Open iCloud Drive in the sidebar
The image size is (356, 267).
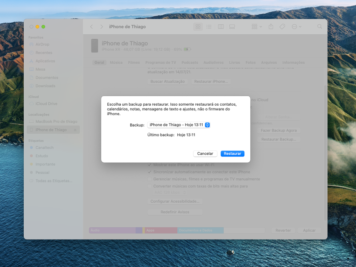pyautogui.click(x=46, y=104)
